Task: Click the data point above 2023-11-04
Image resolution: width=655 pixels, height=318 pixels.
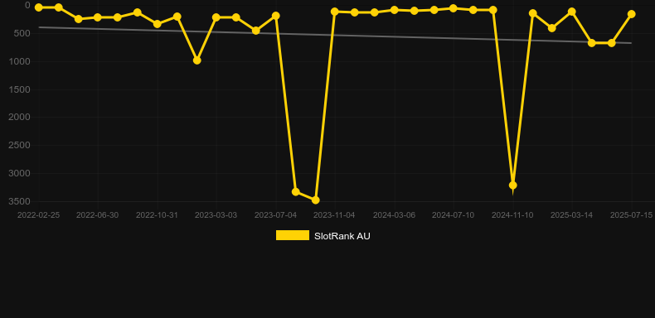Action: pos(335,12)
